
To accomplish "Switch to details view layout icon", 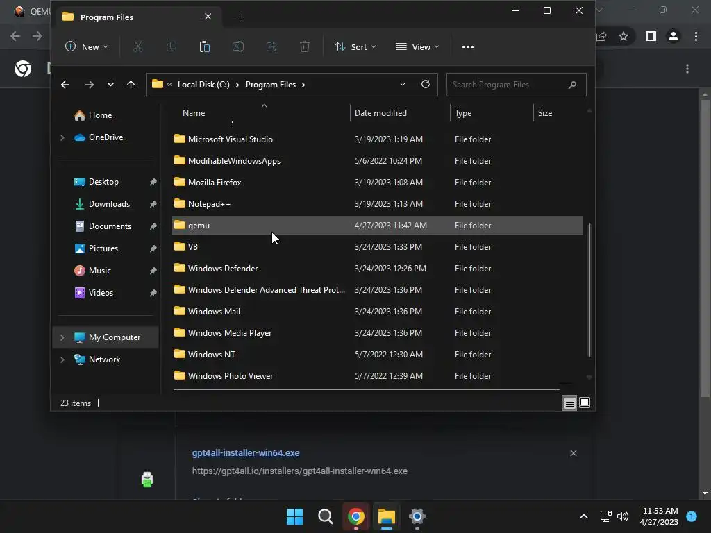I will (x=569, y=403).
